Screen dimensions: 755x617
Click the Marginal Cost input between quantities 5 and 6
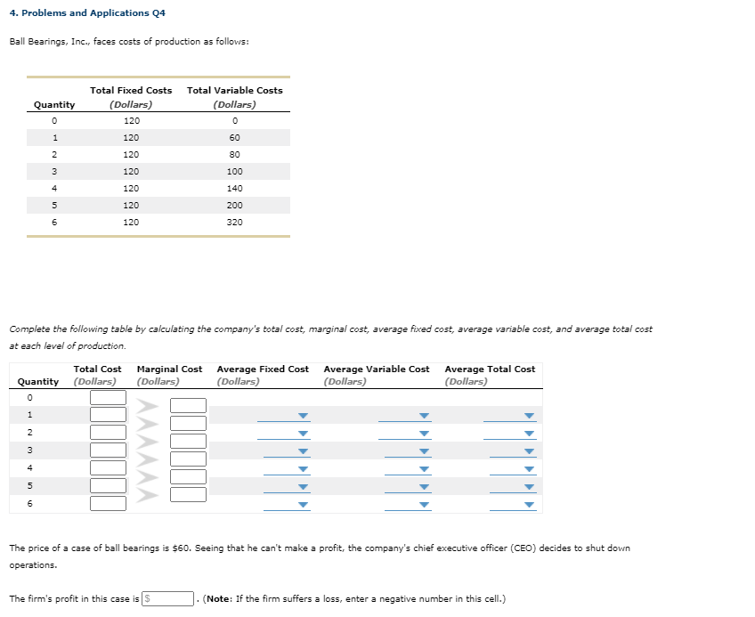click(x=187, y=495)
